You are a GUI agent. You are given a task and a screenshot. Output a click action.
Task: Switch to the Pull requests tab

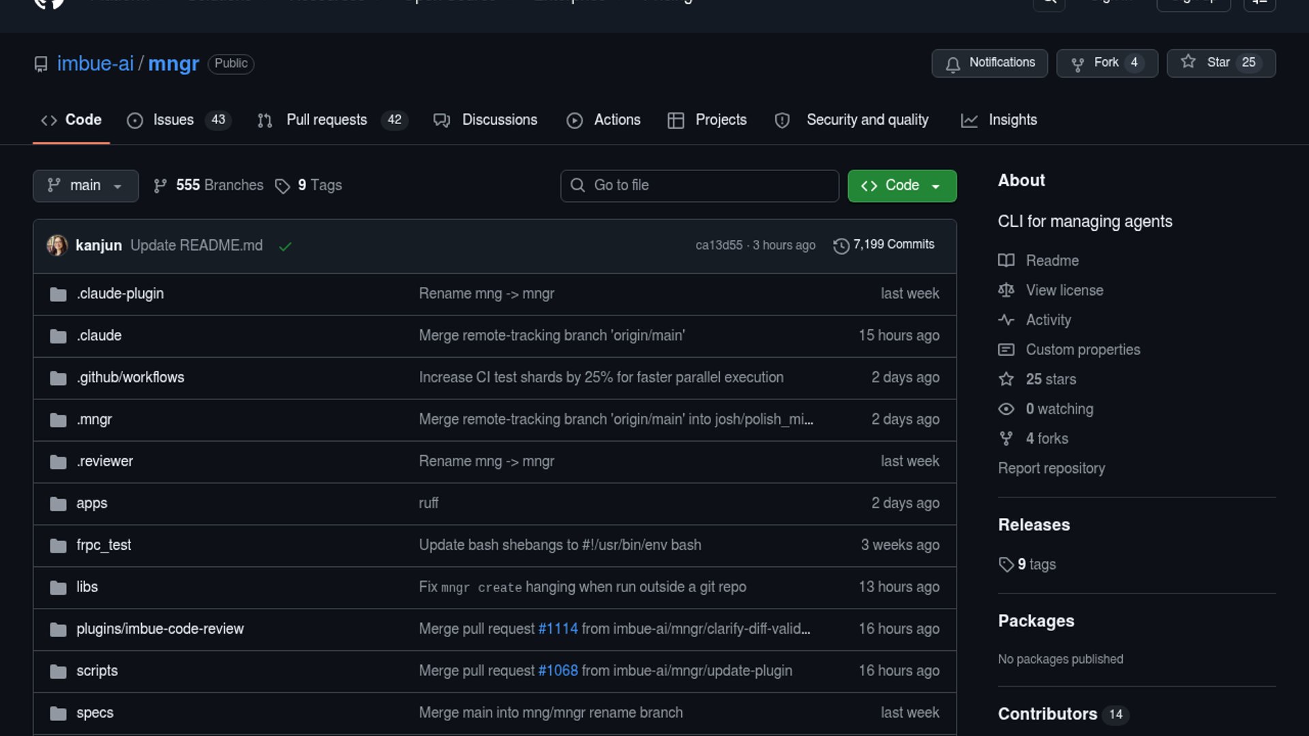tap(327, 120)
